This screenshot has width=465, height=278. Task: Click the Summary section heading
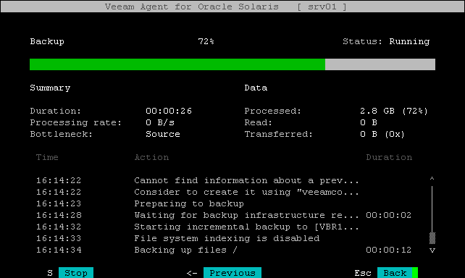50,88
